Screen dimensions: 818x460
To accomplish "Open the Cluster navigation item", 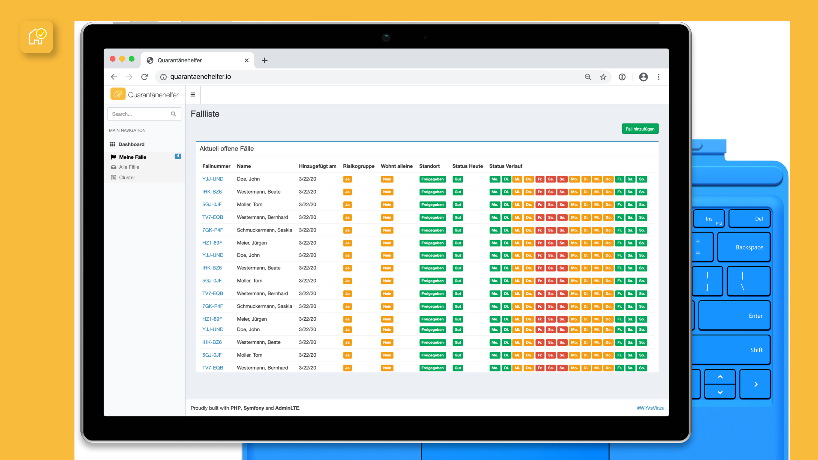I will coord(127,178).
